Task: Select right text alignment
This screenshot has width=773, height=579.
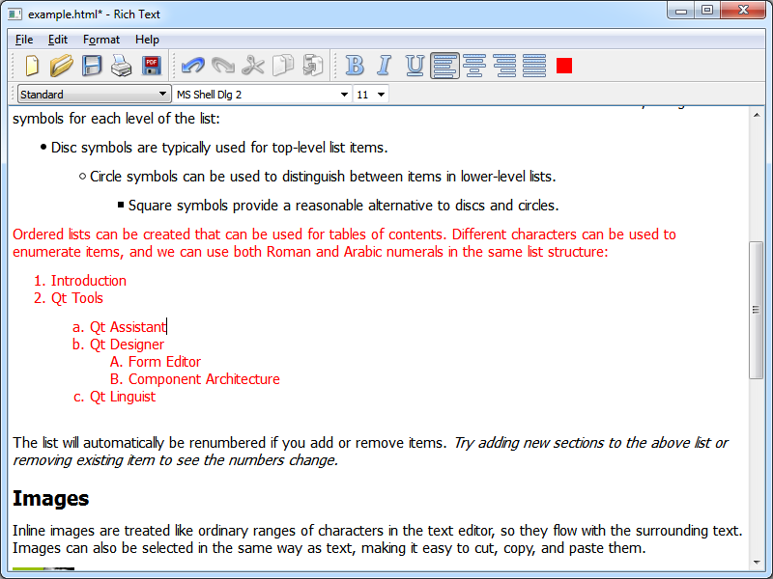Action: [504, 66]
